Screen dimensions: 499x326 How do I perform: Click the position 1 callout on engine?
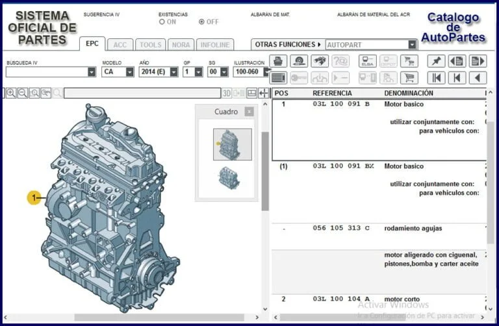coord(34,197)
